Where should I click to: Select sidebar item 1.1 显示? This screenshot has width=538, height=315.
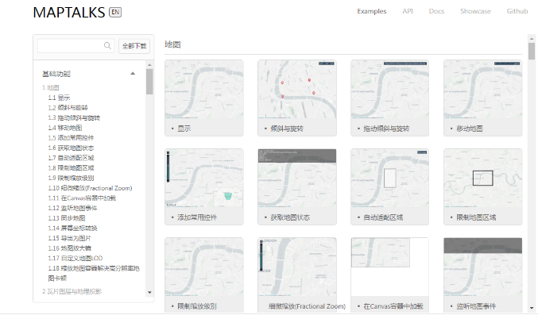pyautogui.click(x=59, y=98)
